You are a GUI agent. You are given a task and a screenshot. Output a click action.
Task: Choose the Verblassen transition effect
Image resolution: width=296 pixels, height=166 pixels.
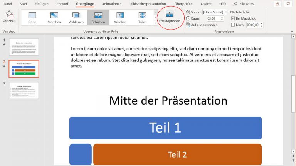click(76, 17)
